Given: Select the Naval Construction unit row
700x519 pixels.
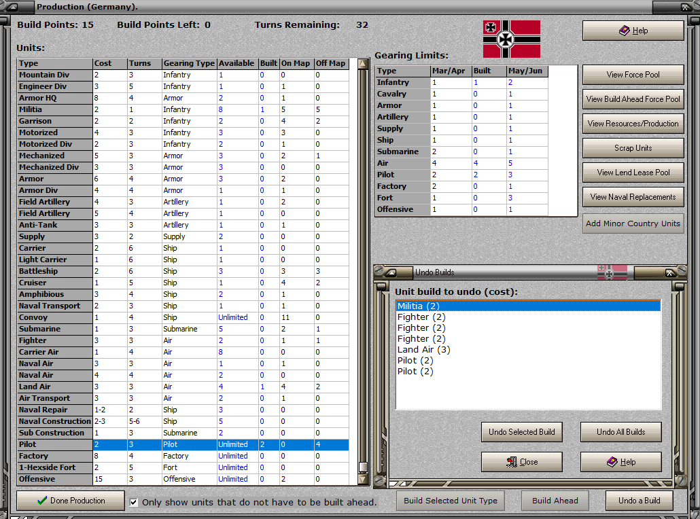Looking at the screenshot, I should 183,422.
